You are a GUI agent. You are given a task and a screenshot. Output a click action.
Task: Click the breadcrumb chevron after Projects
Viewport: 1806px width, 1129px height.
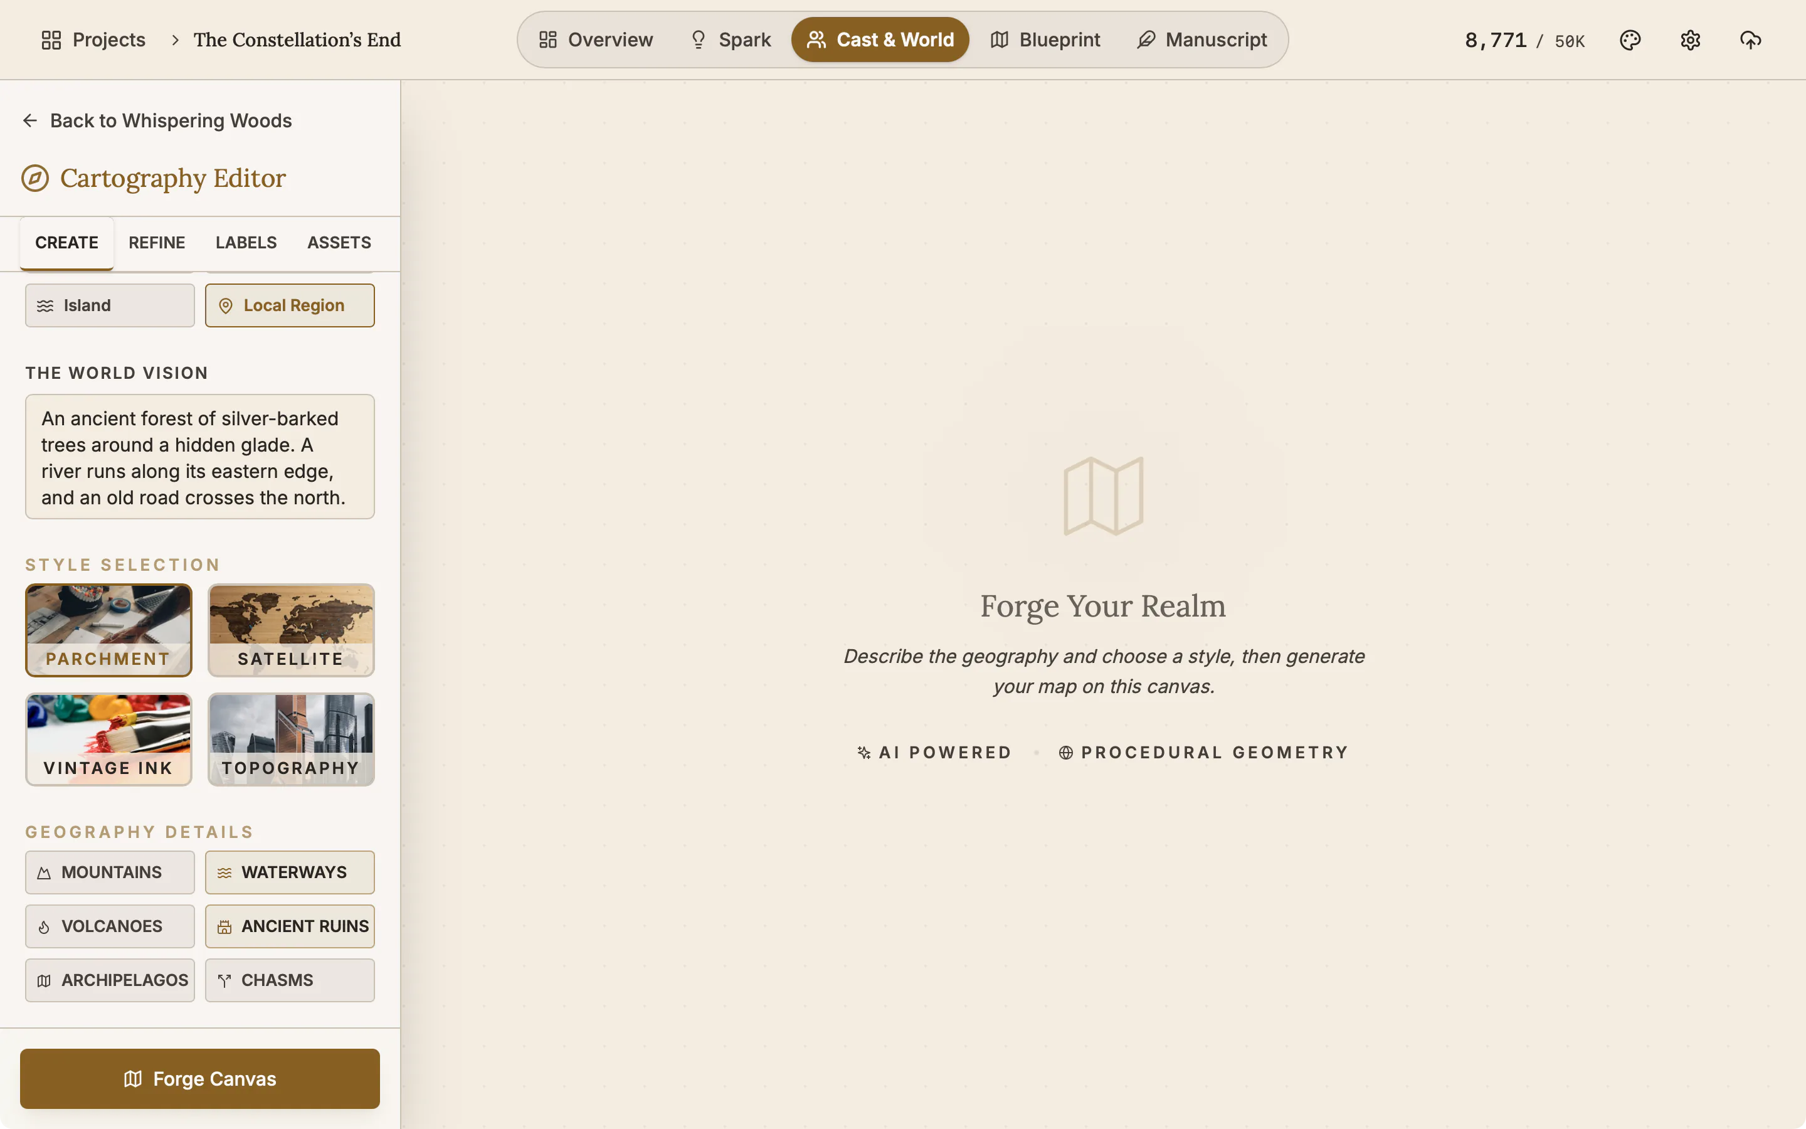pos(174,40)
